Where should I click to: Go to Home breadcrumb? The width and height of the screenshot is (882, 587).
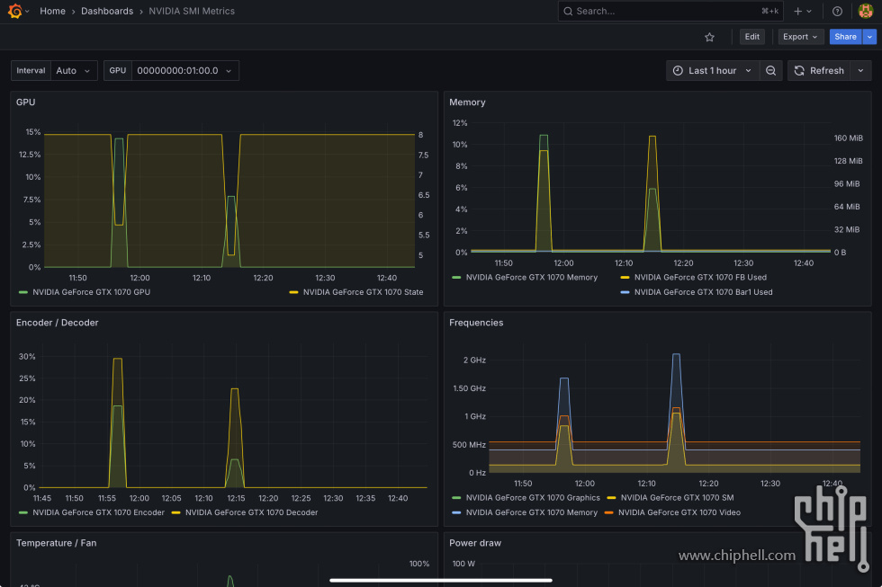pyautogui.click(x=52, y=11)
